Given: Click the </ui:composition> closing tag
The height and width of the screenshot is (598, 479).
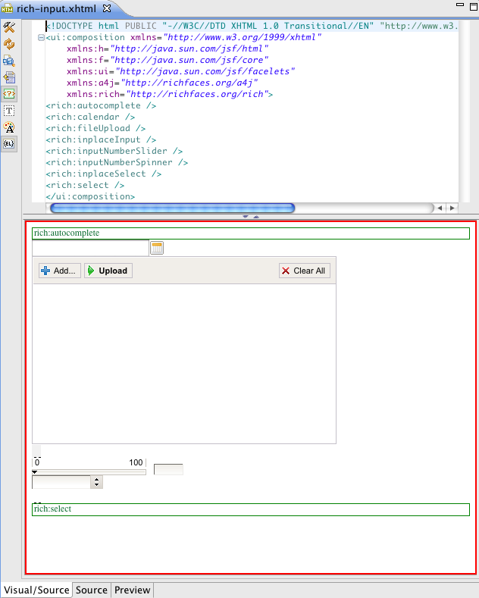Looking at the screenshot, I should tap(90, 197).
